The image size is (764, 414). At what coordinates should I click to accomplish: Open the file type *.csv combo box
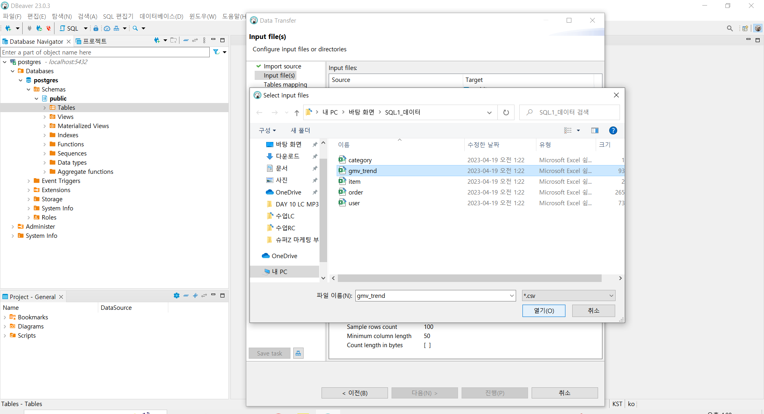point(569,295)
